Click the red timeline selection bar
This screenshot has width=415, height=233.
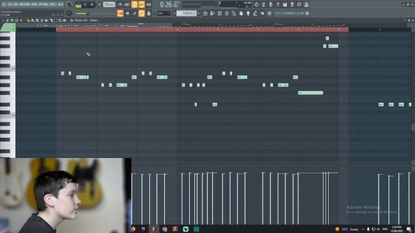(x=202, y=30)
